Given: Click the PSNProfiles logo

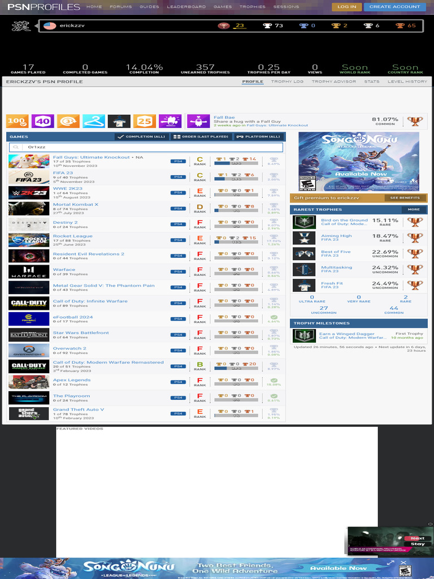Looking at the screenshot, I should (x=44, y=7).
